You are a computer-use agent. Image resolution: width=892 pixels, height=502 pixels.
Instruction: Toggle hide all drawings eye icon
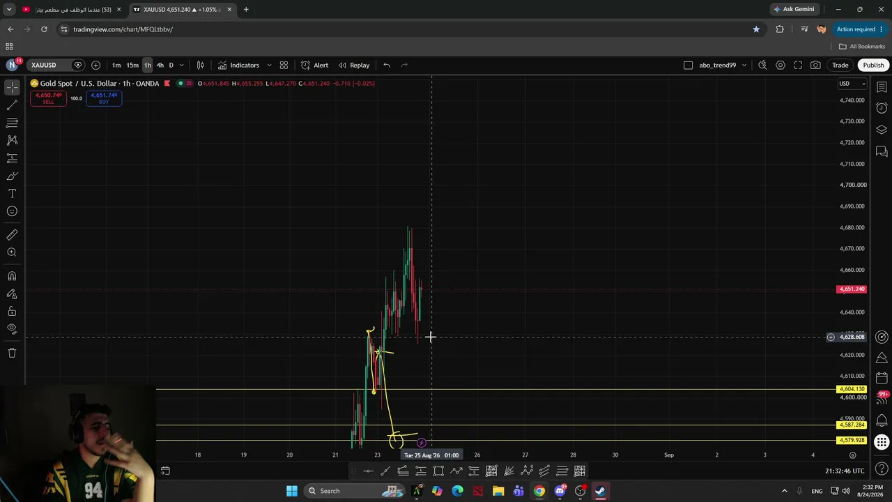click(12, 329)
